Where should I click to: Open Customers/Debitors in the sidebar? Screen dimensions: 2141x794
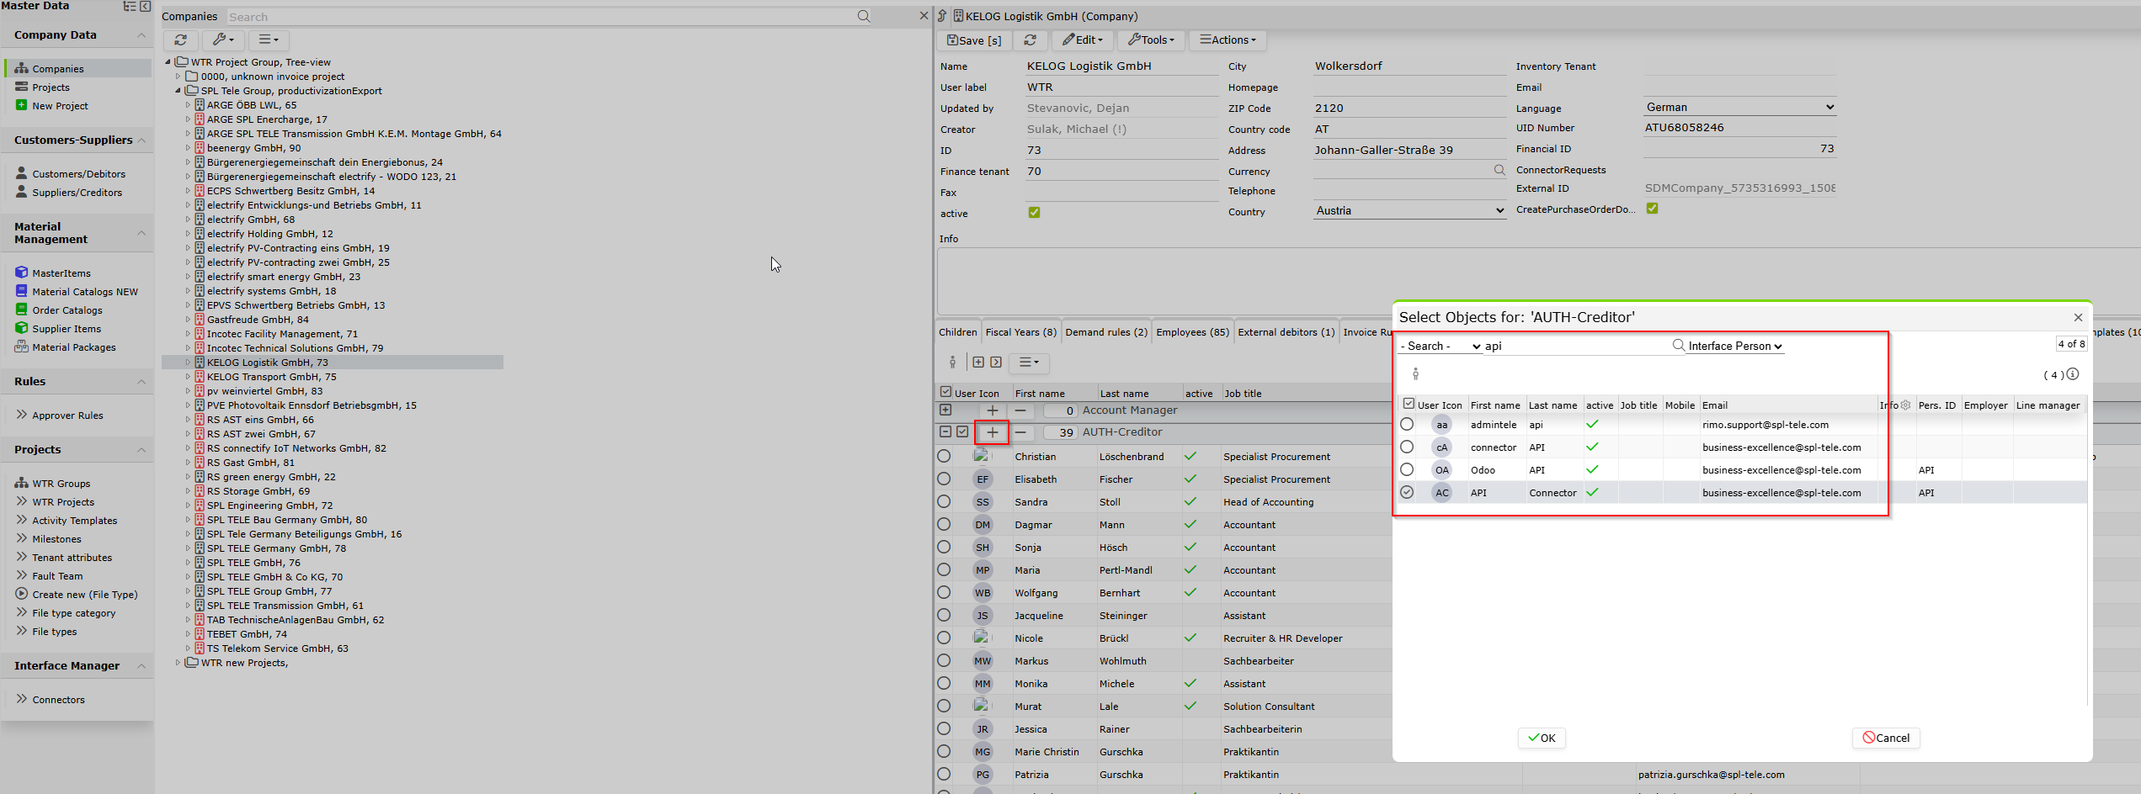click(78, 174)
